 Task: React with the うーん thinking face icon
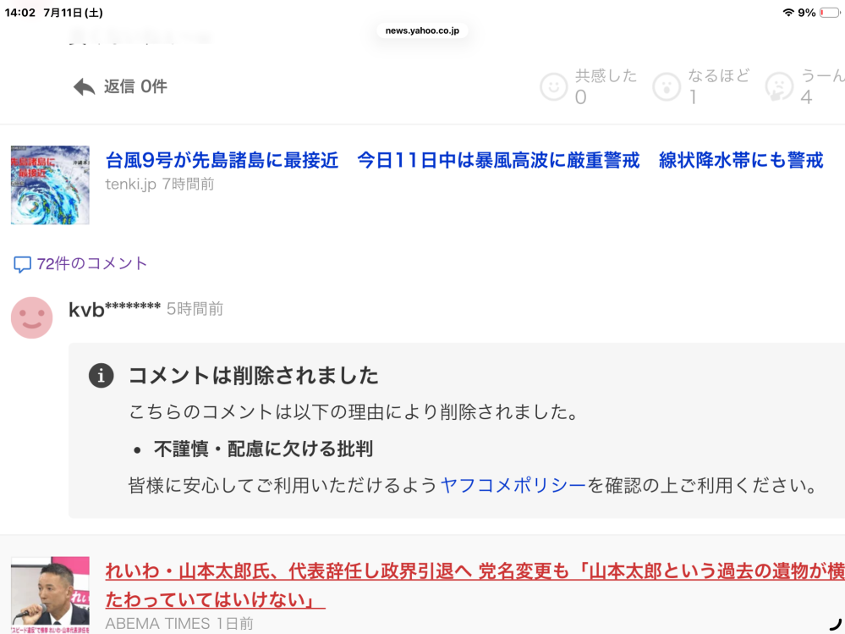click(x=779, y=87)
